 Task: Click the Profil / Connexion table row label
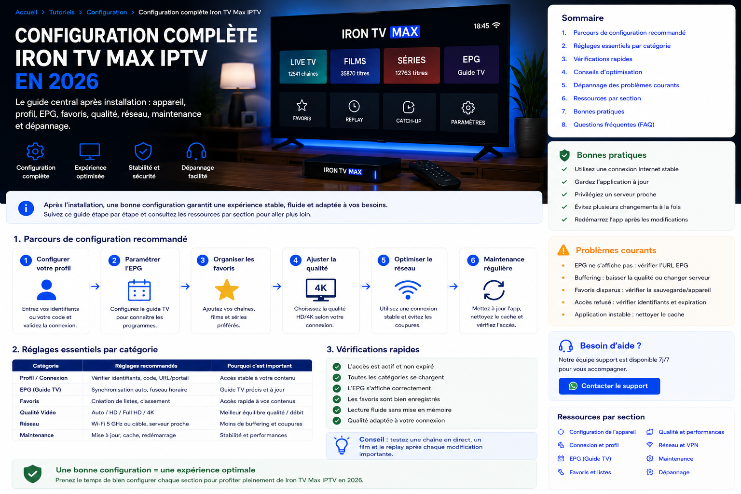tap(43, 378)
